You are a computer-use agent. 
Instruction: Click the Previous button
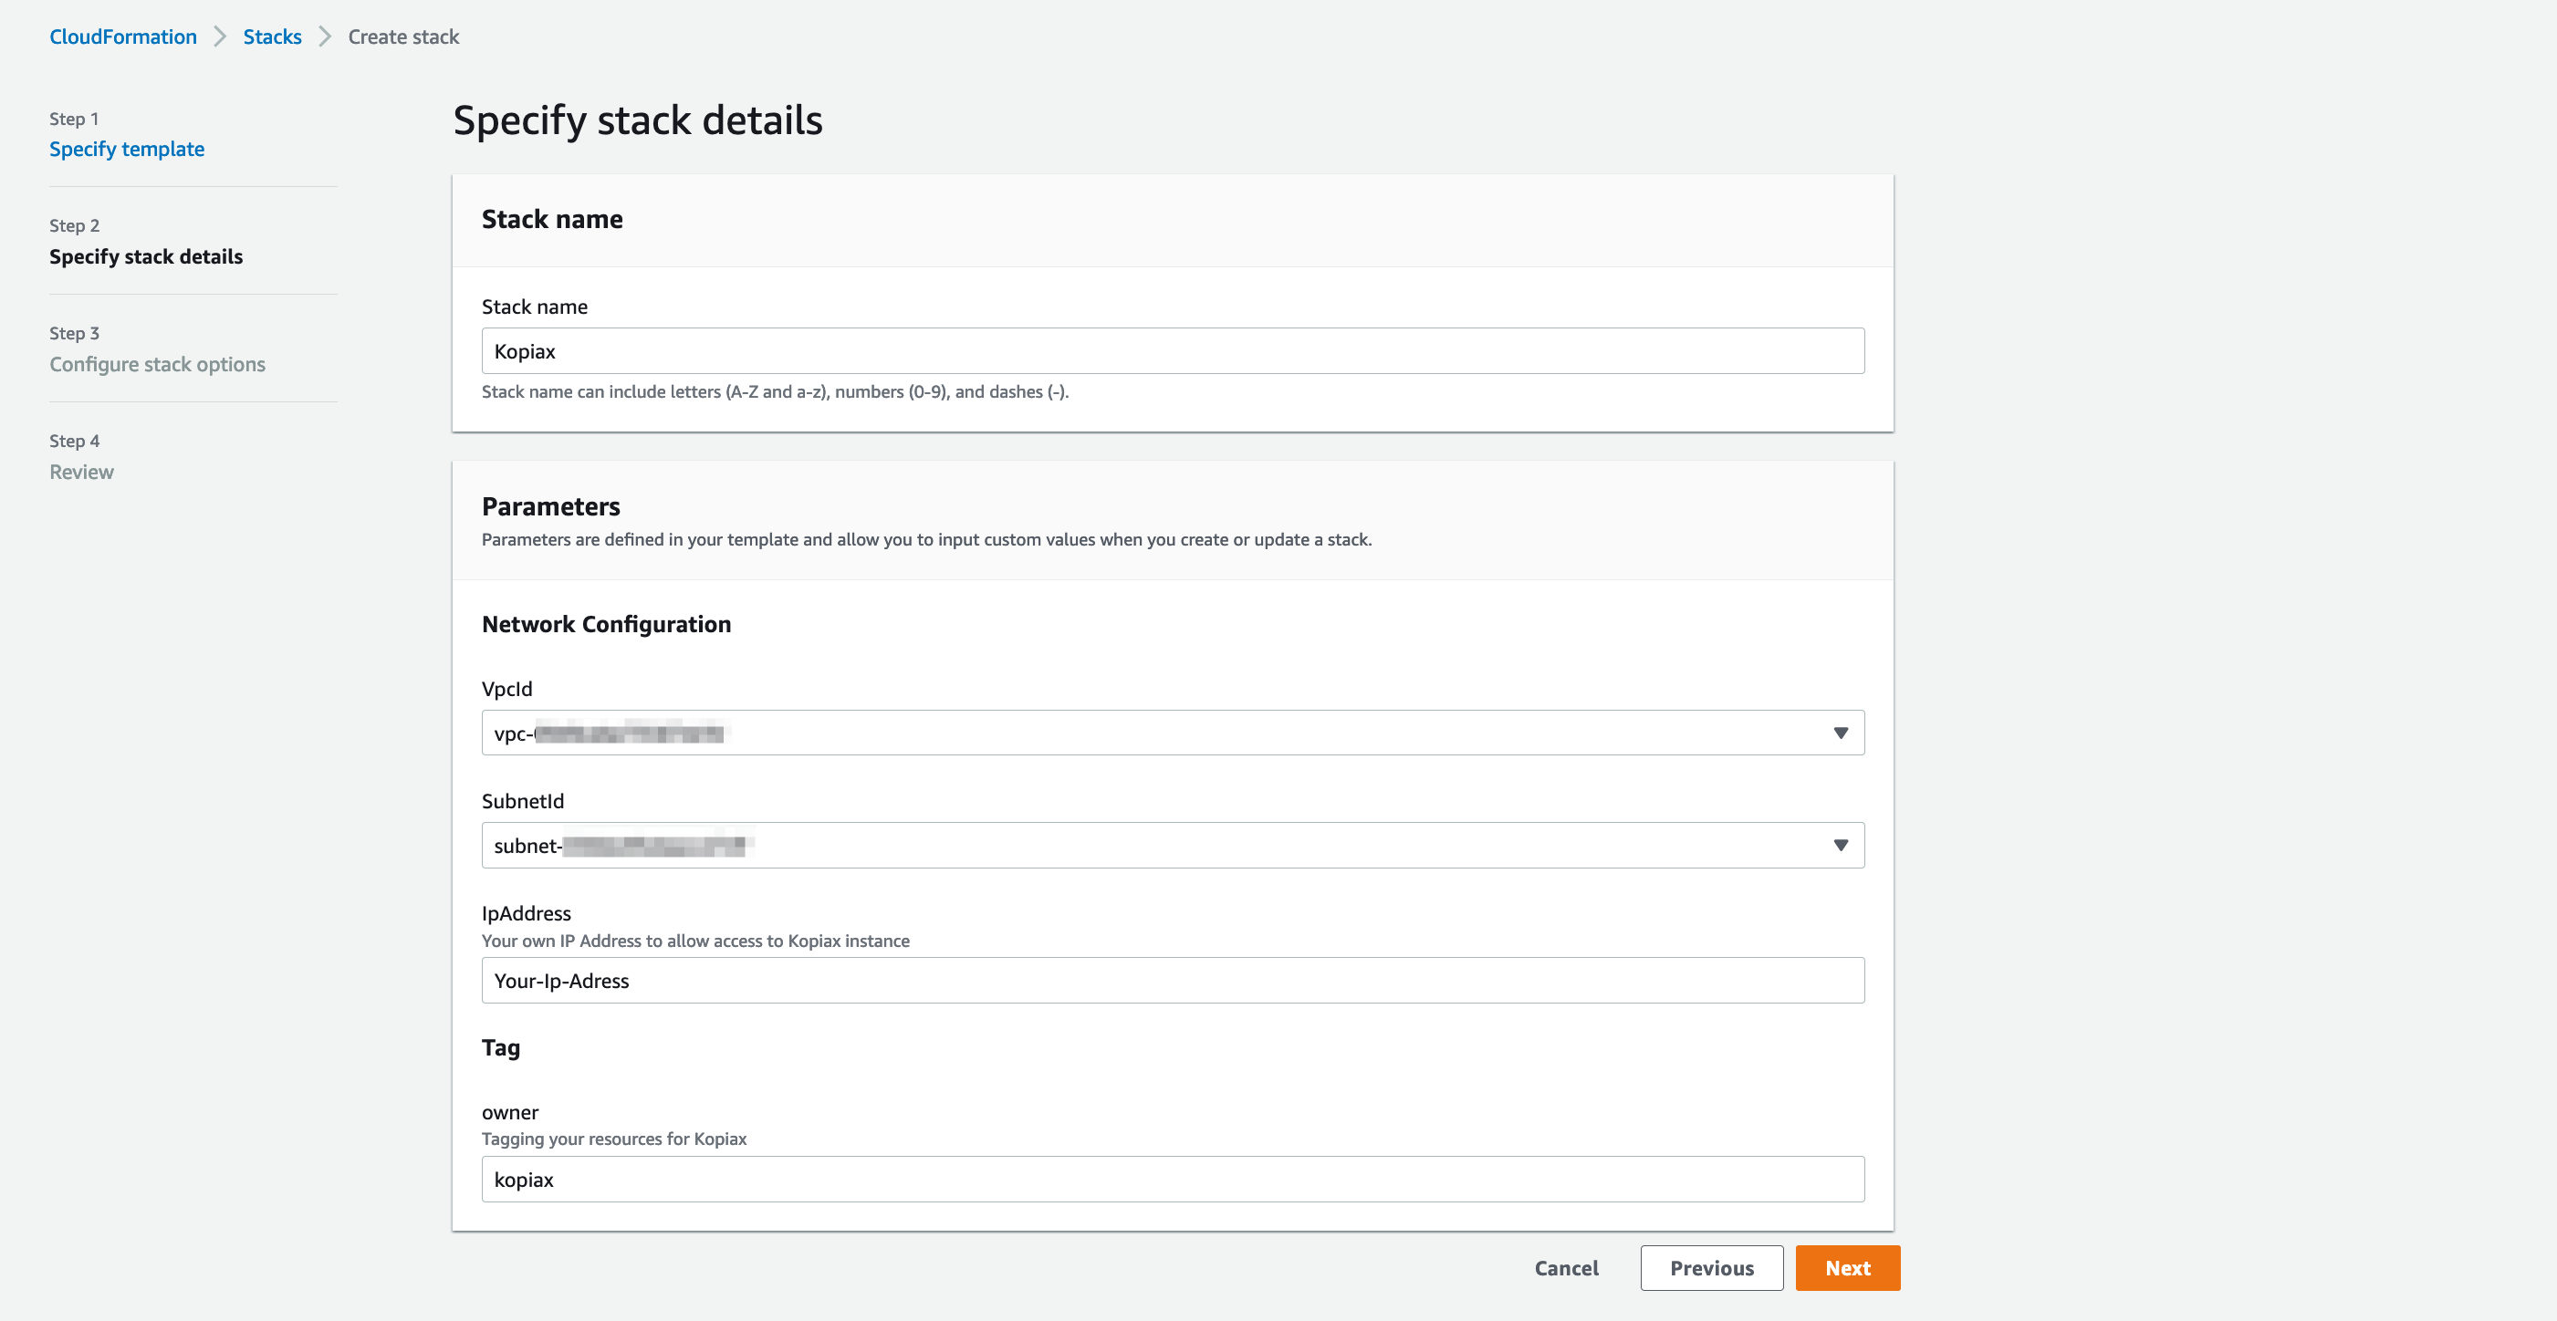coord(1711,1268)
